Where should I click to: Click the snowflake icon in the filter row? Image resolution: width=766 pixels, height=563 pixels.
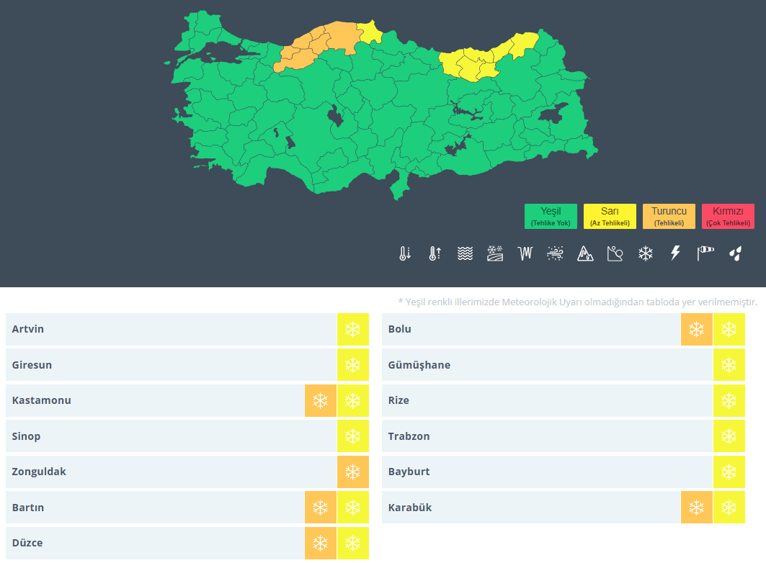(x=645, y=253)
